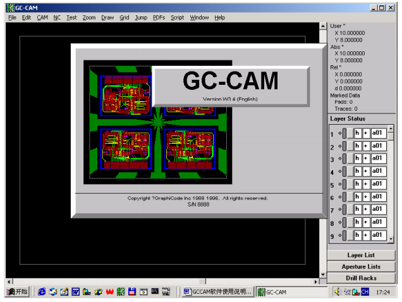Viewport: 402px width, 302px height.
Task: Click the floppy disk quick launch icon
Action: [x=132, y=292]
